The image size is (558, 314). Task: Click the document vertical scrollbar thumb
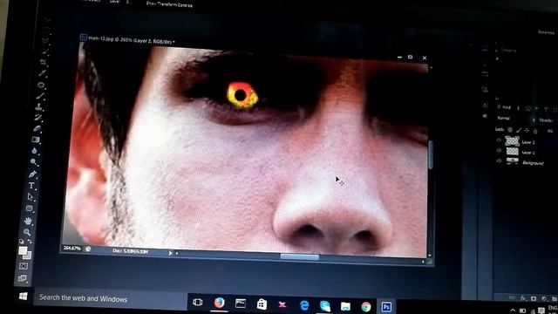click(x=430, y=154)
